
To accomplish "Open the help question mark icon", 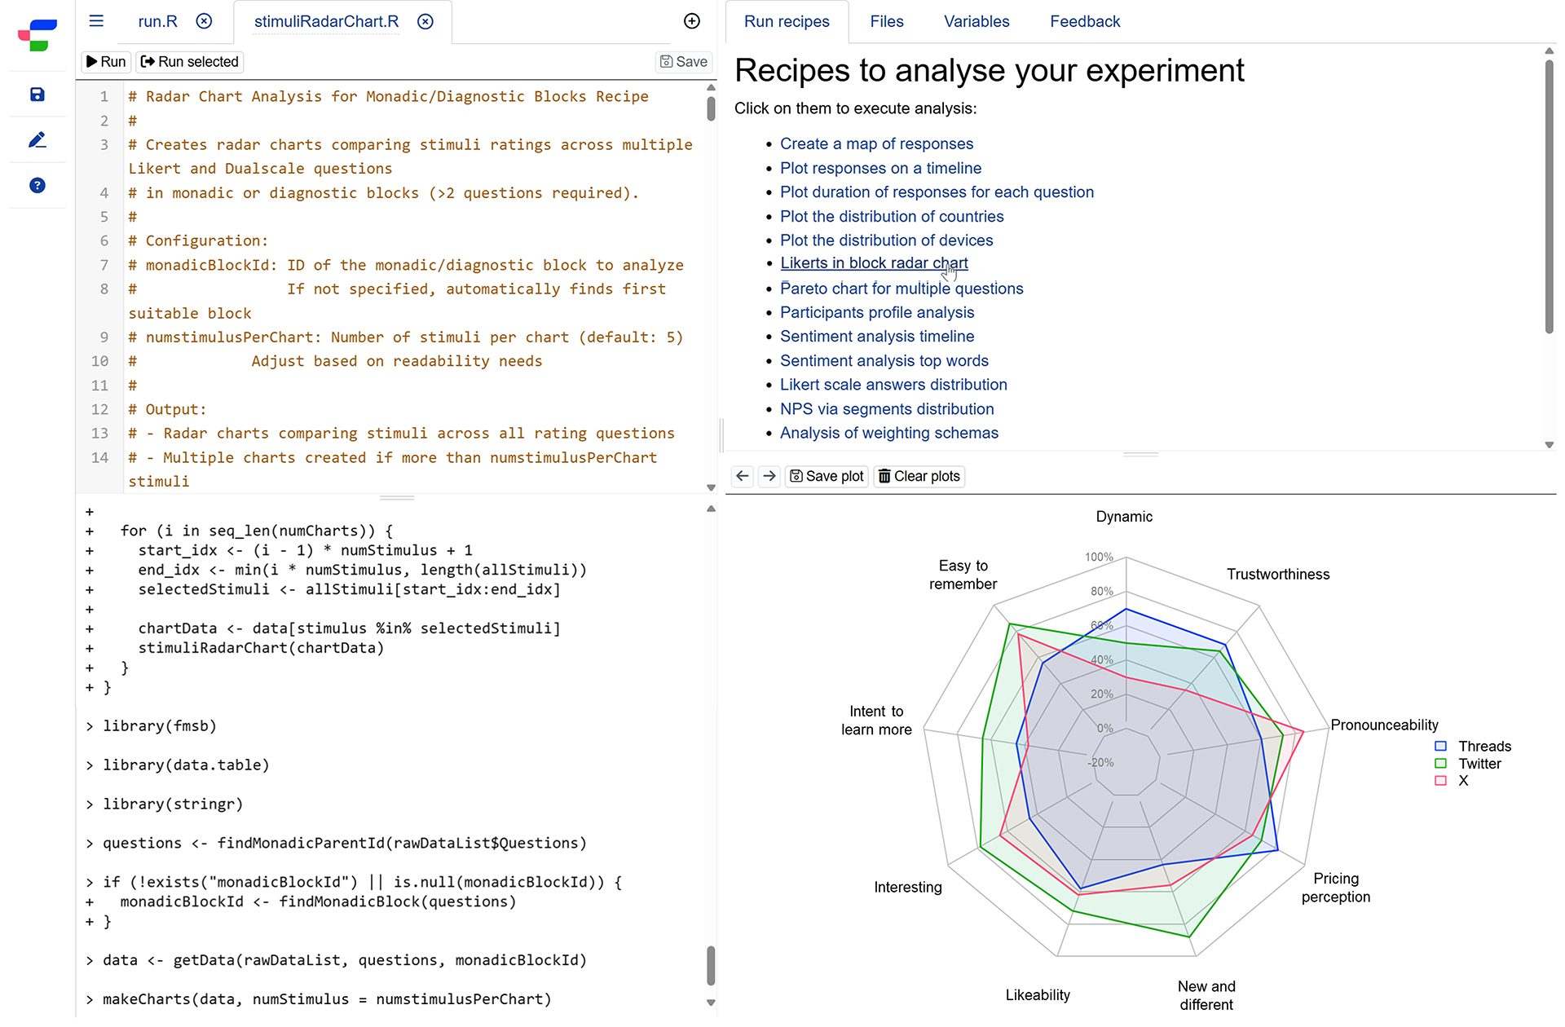I will point(37,186).
